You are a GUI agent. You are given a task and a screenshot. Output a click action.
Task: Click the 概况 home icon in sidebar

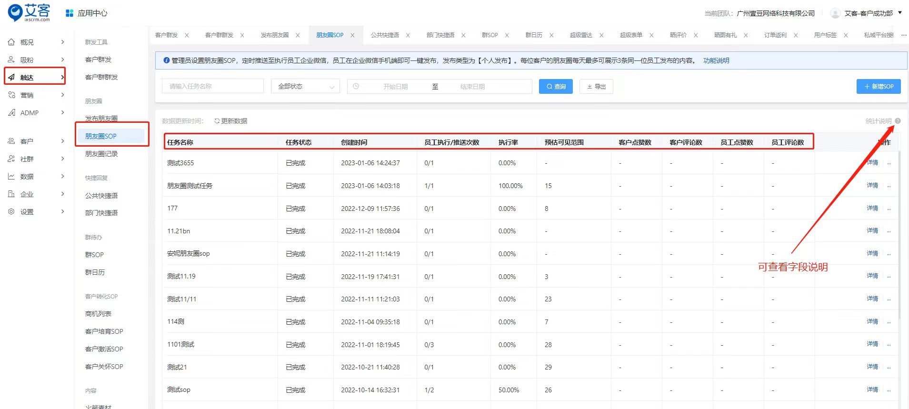pos(11,42)
